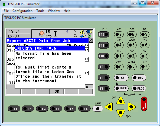Open the Configuration menu

point(22,11)
